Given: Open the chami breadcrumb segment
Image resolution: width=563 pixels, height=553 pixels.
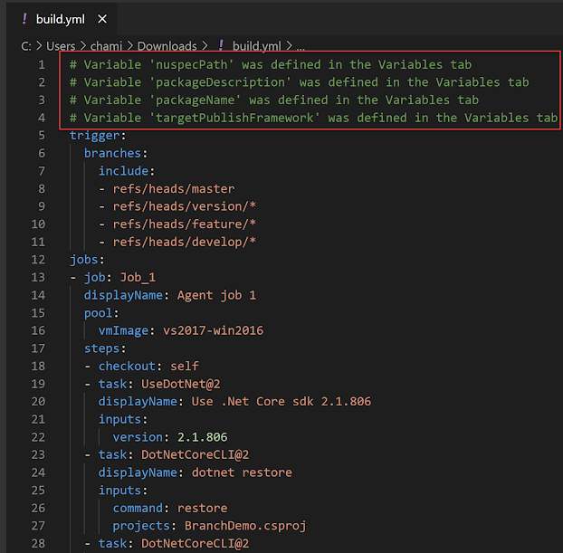Looking at the screenshot, I should coord(106,46).
